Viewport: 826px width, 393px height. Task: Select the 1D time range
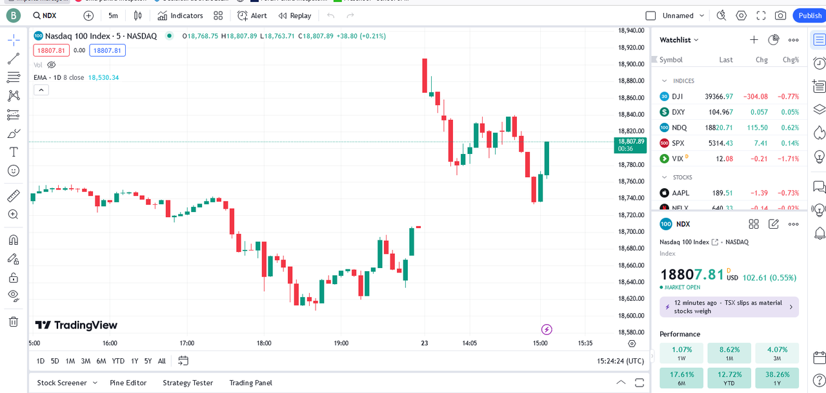pyautogui.click(x=41, y=361)
